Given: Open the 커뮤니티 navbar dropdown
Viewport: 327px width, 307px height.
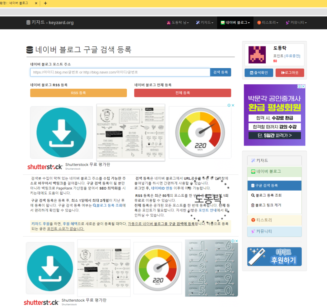Looking at the screenshot, I should tap(296, 23).
